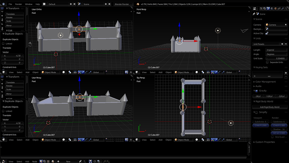Click Add Rigid Body World button
The image size is (289, 163).
click(x=270, y=107)
